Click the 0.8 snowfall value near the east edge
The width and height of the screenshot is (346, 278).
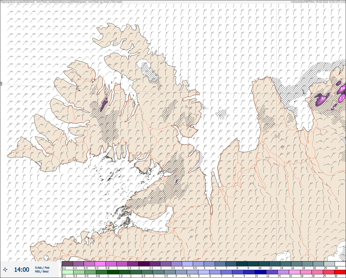click(x=343, y=88)
